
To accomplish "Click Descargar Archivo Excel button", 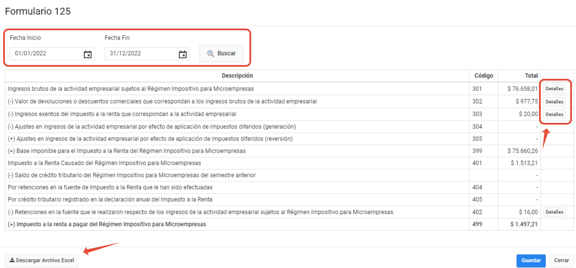I will pos(42,260).
